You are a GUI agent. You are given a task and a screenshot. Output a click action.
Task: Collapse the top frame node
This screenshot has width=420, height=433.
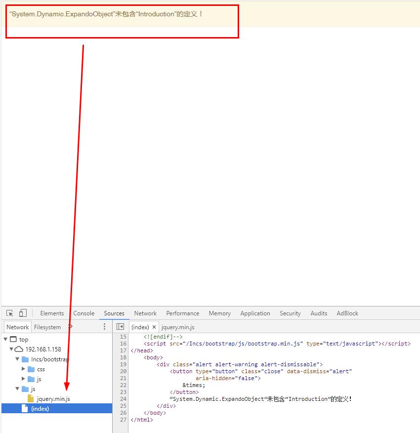(x=5, y=340)
